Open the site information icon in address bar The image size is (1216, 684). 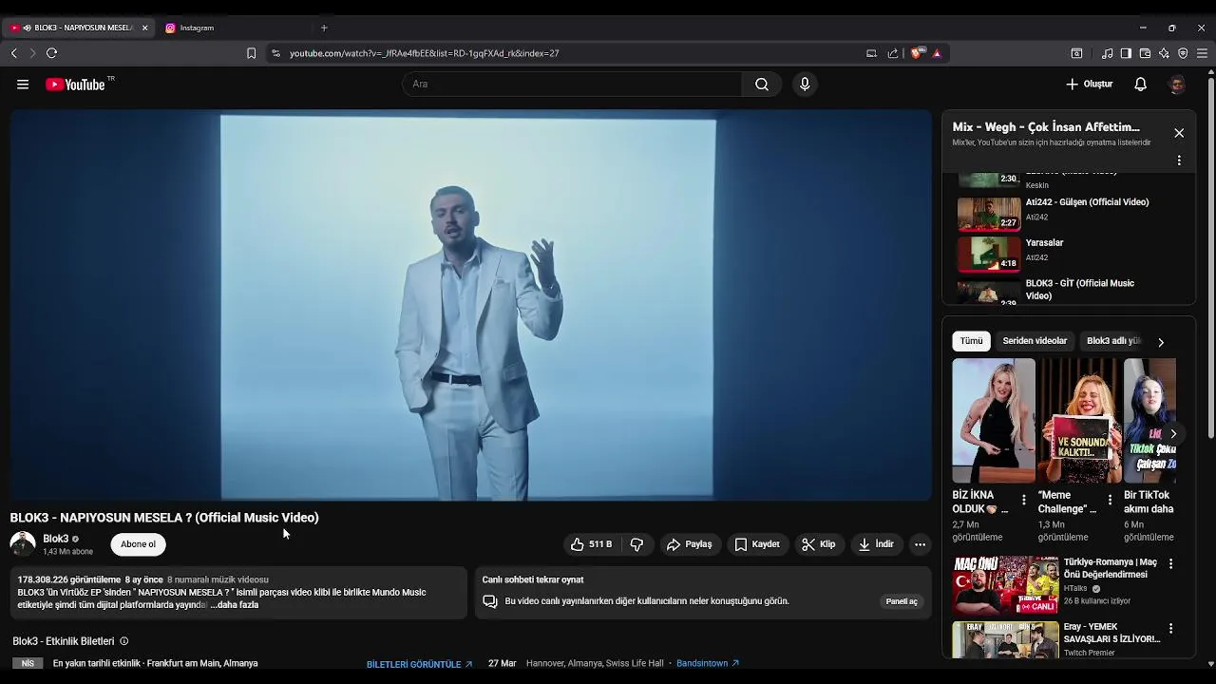275,53
